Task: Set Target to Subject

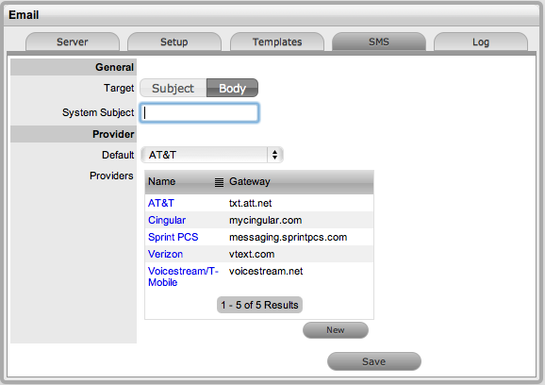Action: pyautogui.click(x=173, y=88)
